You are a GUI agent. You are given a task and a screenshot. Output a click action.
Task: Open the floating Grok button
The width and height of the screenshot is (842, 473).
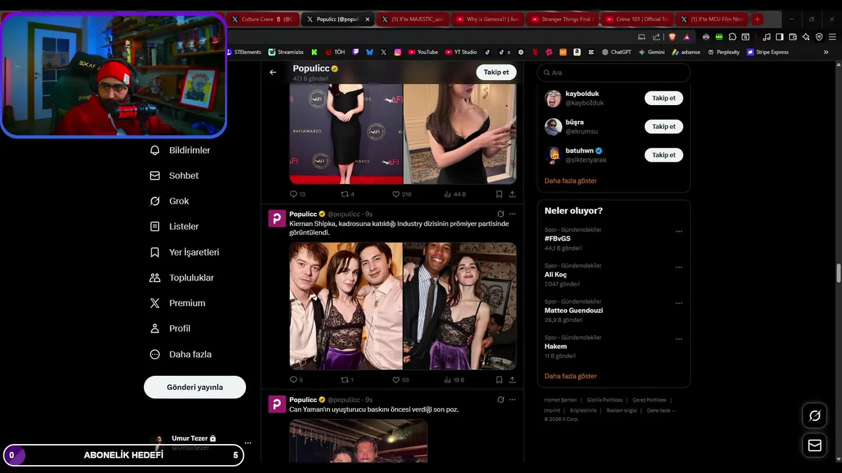coord(814,415)
